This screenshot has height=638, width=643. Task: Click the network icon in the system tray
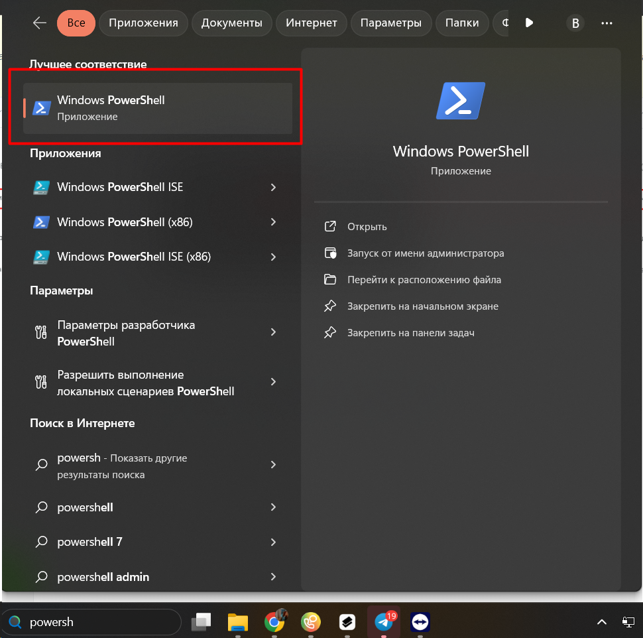click(628, 622)
